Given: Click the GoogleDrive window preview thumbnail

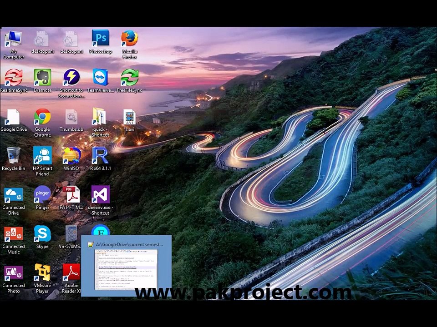Looking at the screenshot, I should click(126, 269).
